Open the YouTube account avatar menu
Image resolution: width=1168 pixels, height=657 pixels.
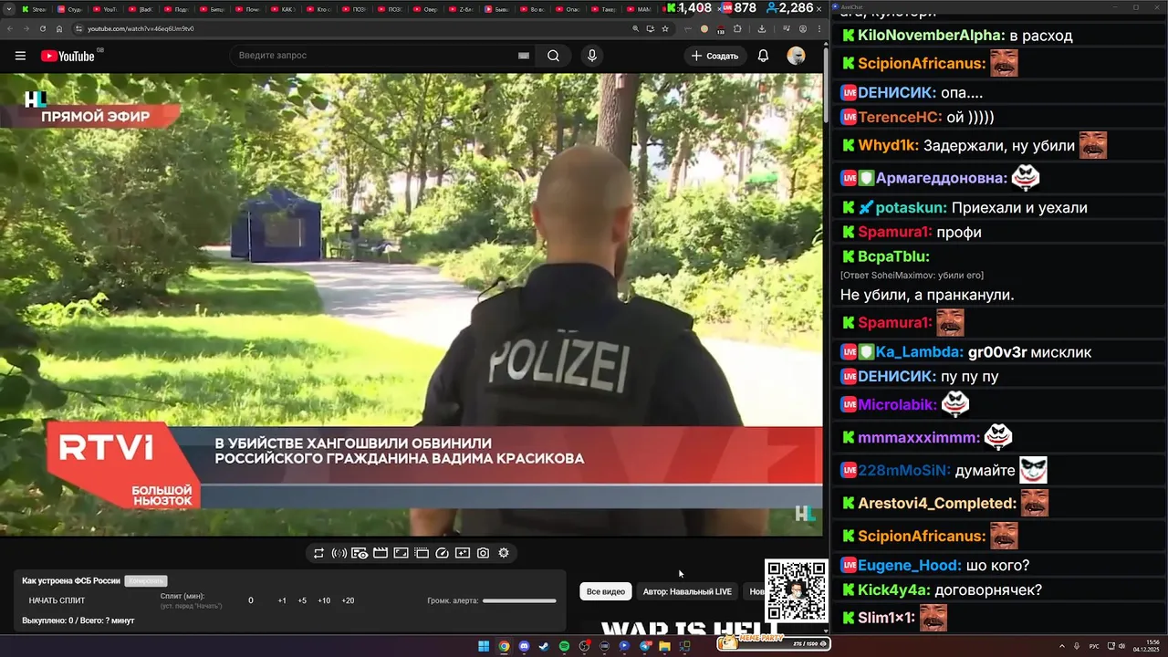click(796, 56)
